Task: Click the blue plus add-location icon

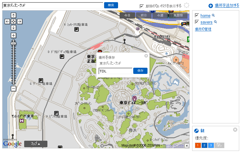Action: [x=210, y=6]
